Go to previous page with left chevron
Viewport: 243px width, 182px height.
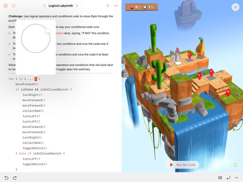44,6
